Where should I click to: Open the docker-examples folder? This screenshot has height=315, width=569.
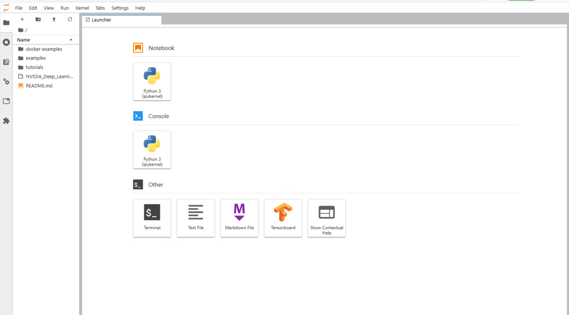(x=46, y=49)
